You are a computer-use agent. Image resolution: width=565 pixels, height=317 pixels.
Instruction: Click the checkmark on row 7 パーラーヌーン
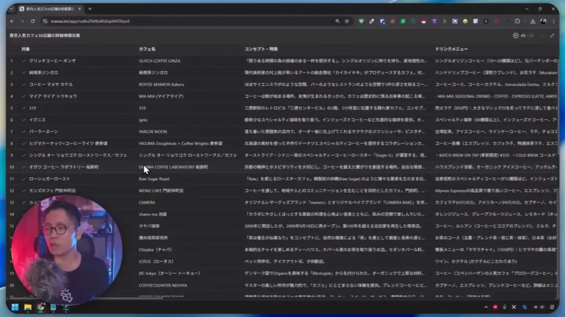tap(24, 132)
